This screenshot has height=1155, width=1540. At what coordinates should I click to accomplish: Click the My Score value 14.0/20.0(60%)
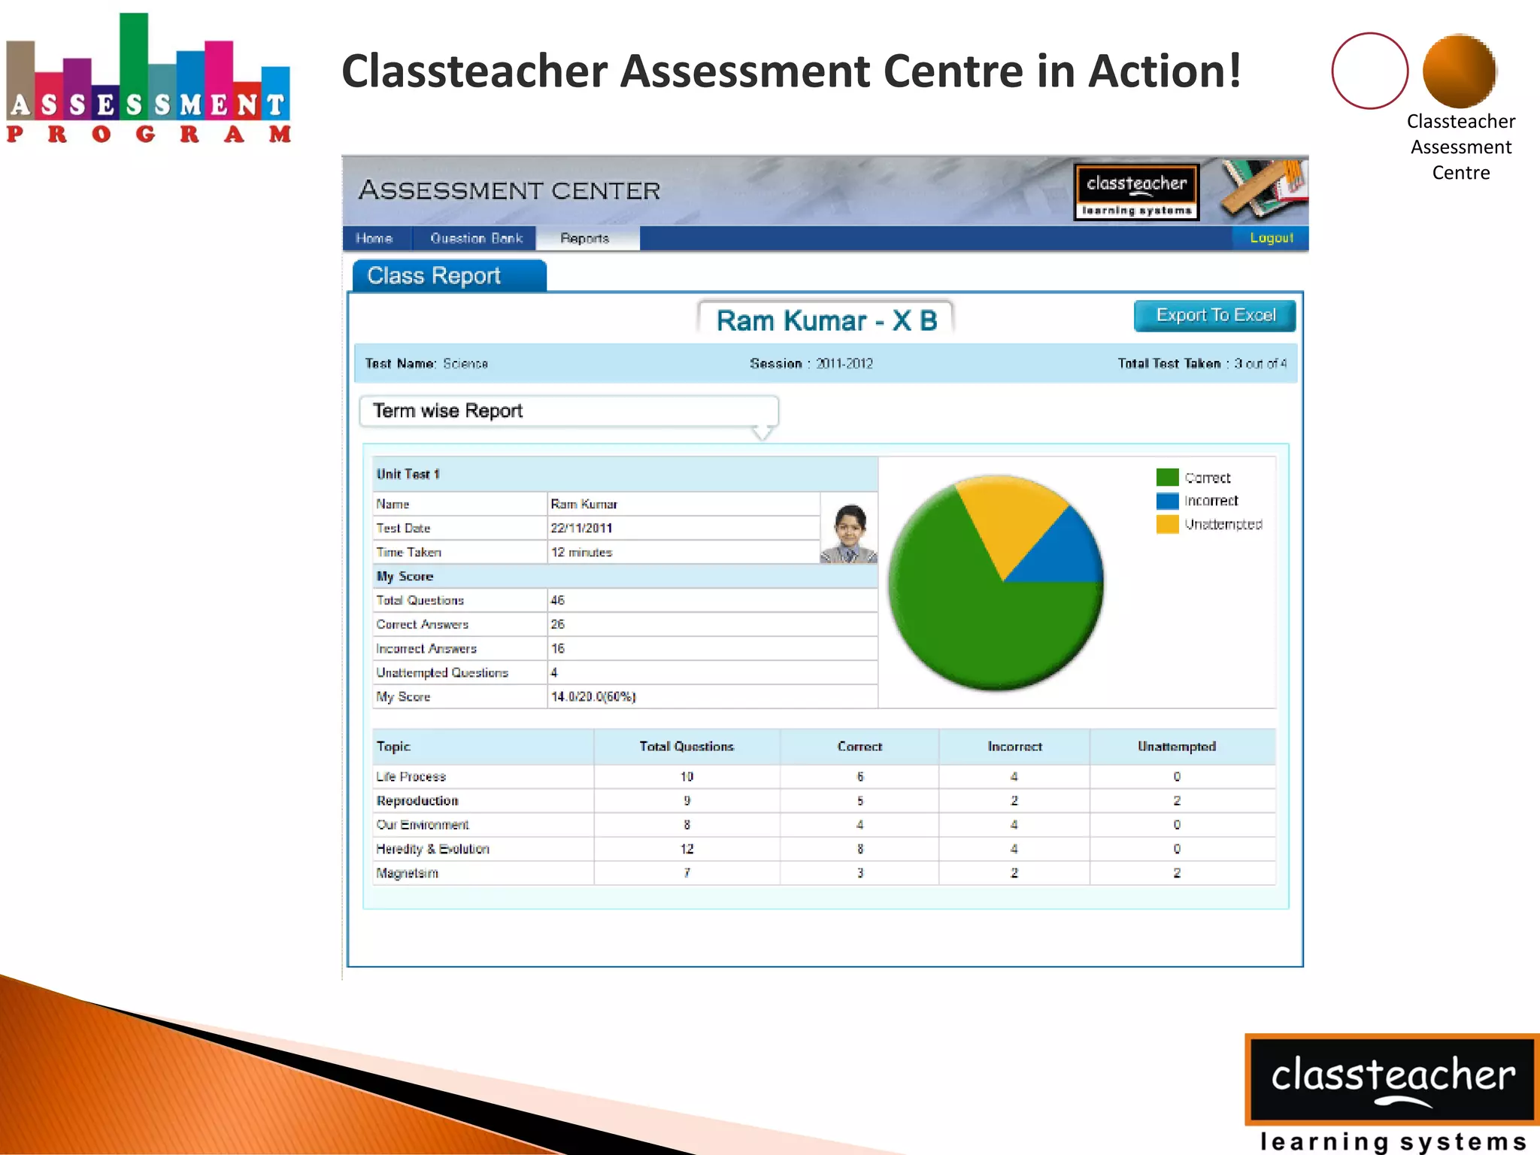point(593,696)
